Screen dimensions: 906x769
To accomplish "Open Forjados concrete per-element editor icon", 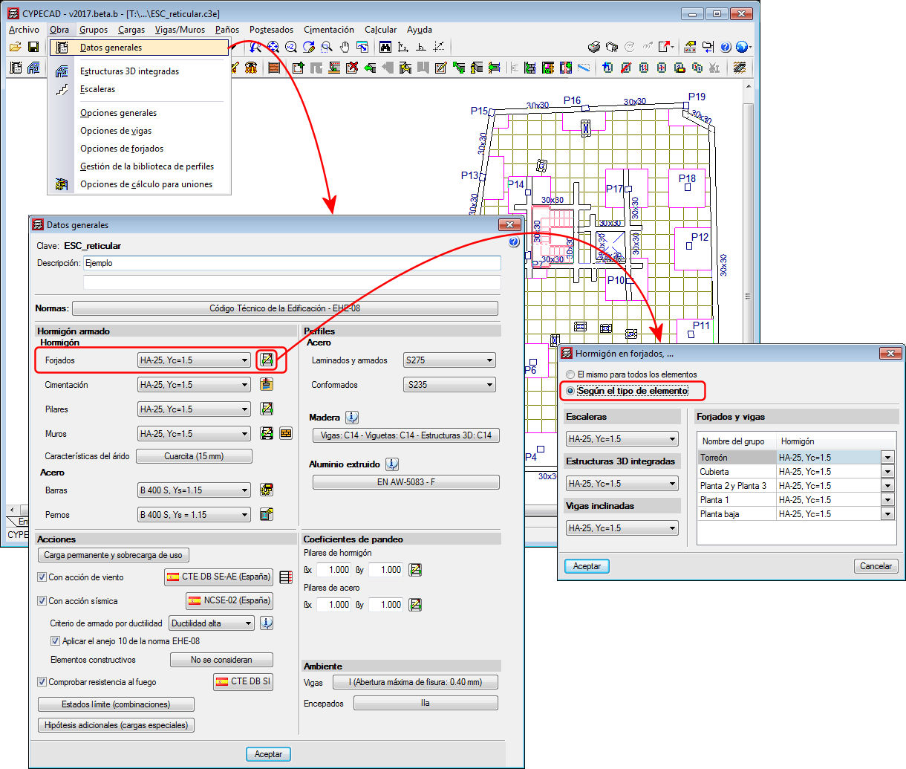I will coord(267,360).
